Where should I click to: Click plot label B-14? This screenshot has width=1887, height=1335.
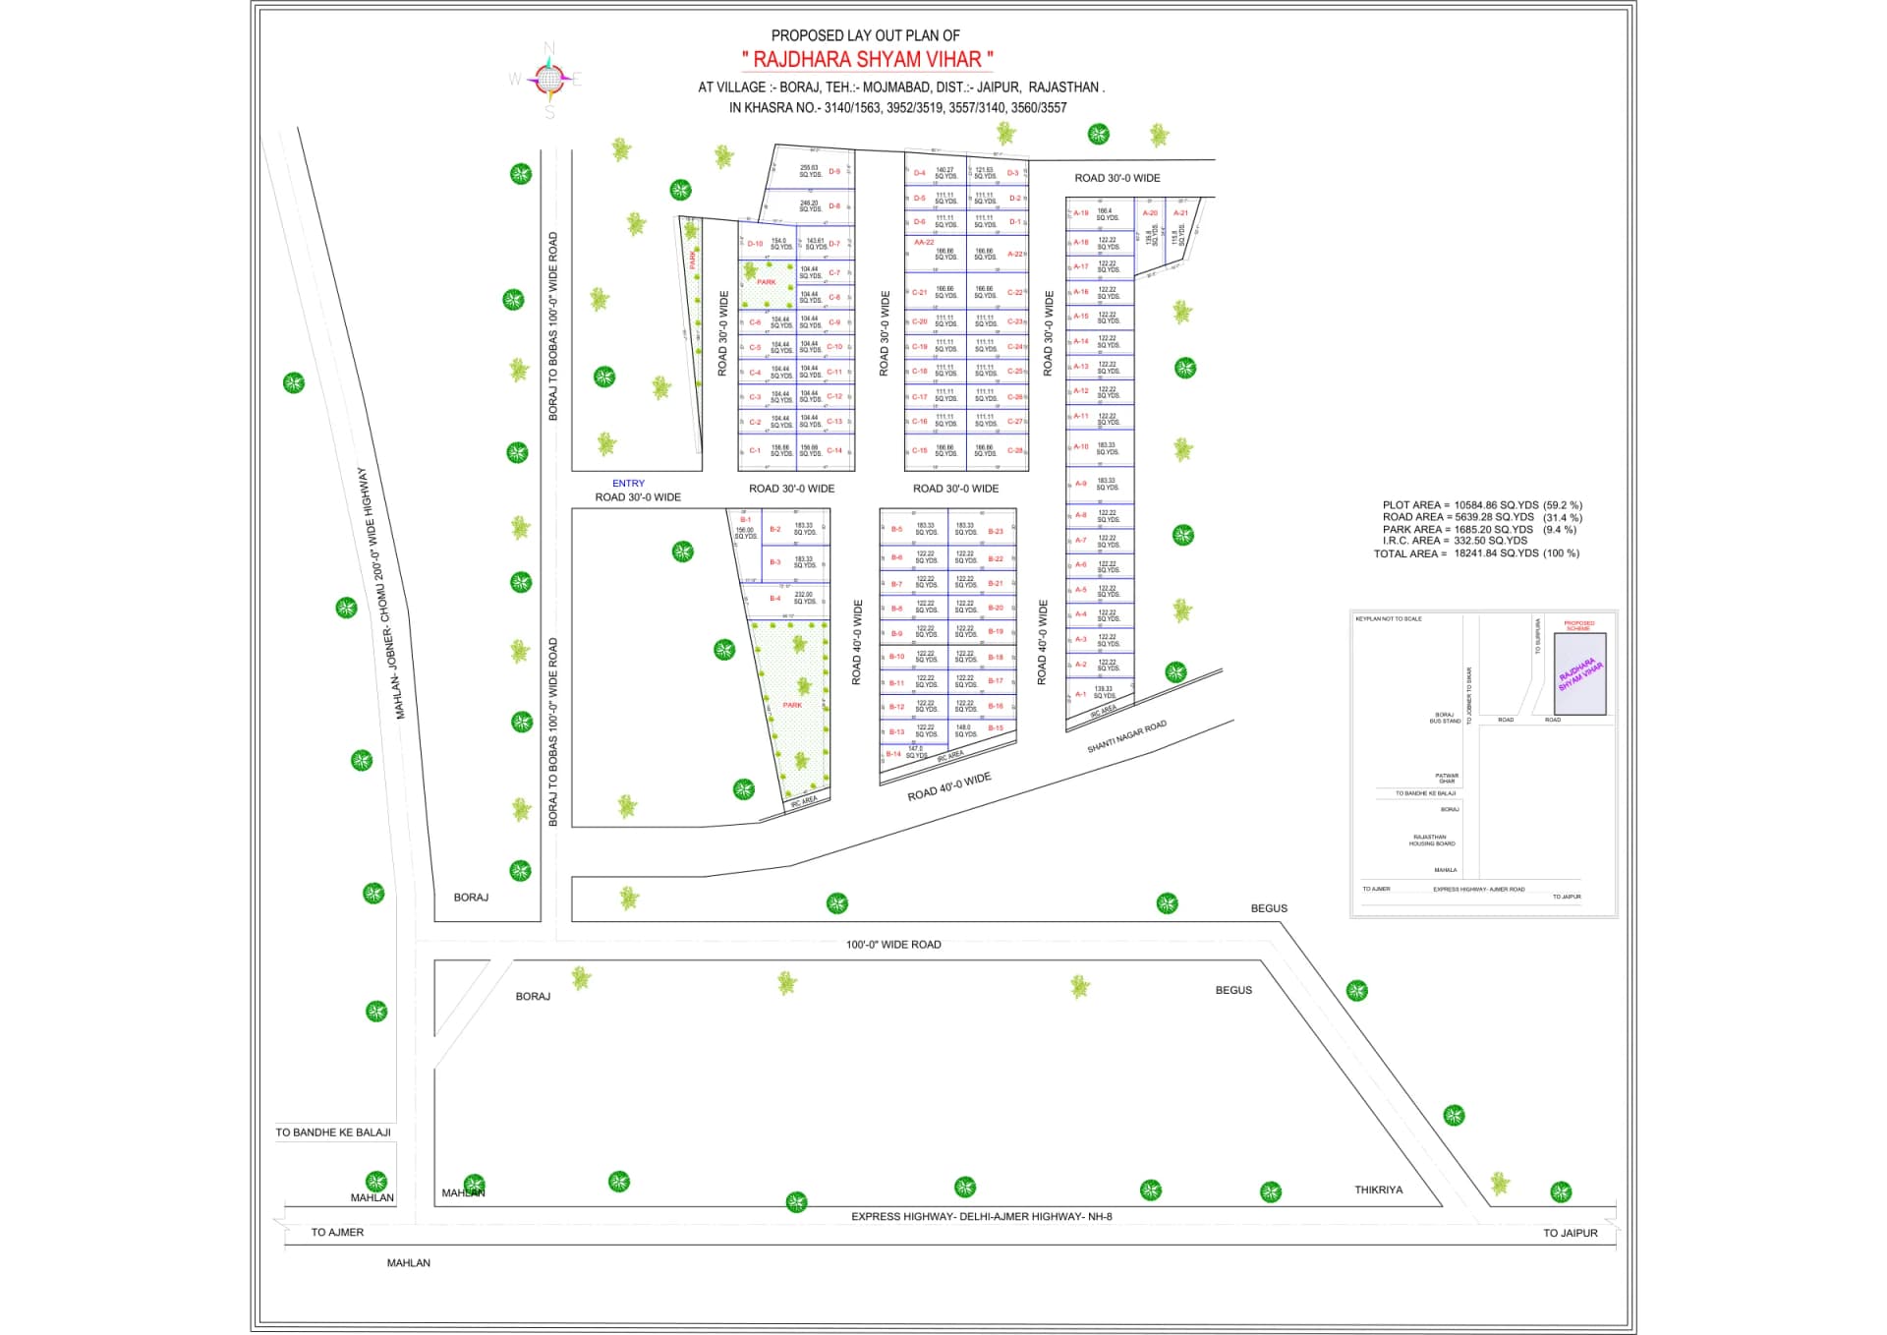point(893,754)
